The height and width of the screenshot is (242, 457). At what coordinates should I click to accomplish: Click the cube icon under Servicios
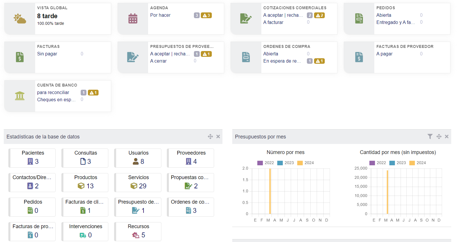click(134, 186)
